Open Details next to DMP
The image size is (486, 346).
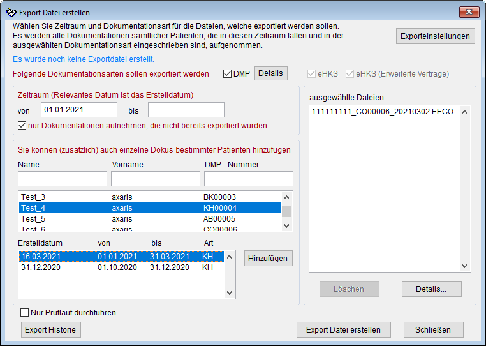pos(271,73)
